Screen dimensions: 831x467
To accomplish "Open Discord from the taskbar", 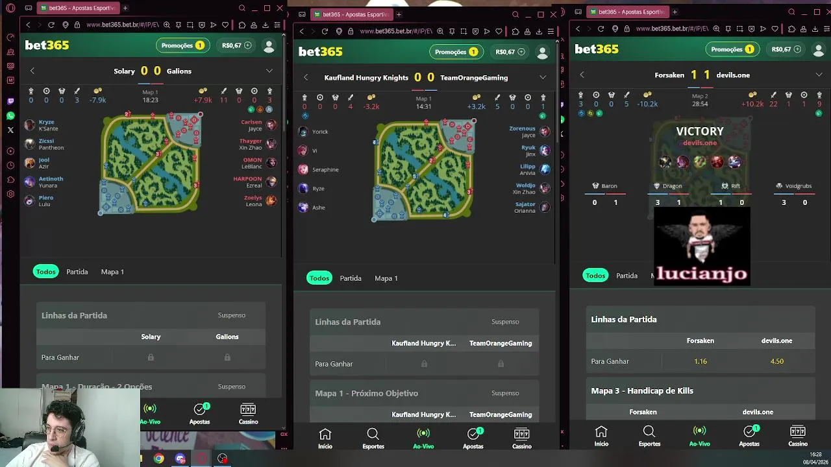I will [x=180, y=459].
